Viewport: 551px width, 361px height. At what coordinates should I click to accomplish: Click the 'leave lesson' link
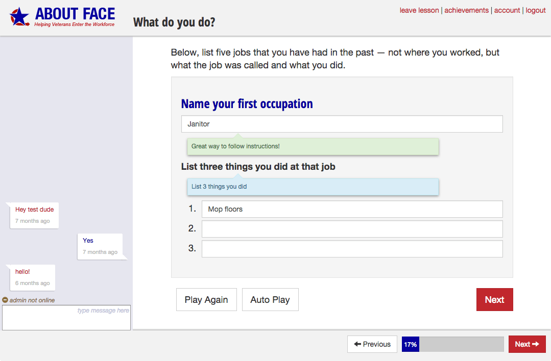(x=419, y=10)
